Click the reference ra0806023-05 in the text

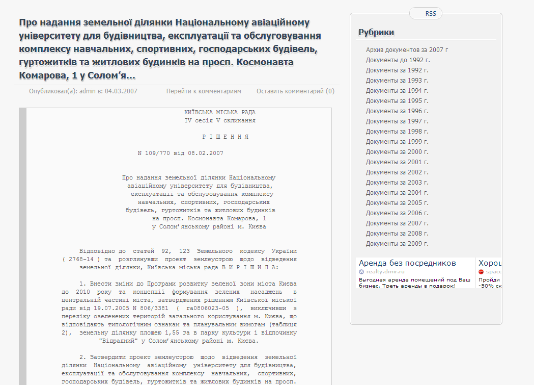[x=207, y=309]
